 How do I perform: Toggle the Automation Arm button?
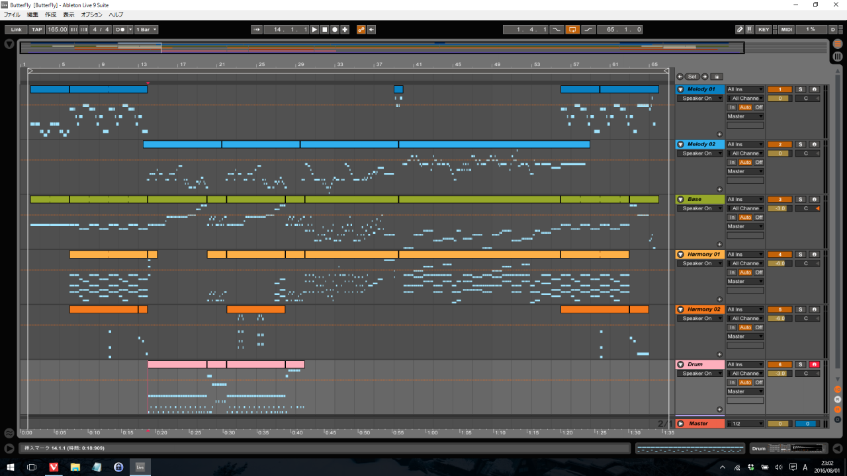tap(361, 30)
